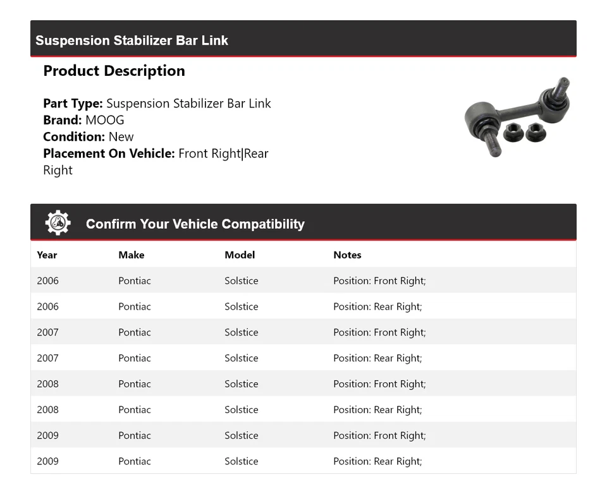Click the MOOG brand text

point(105,120)
